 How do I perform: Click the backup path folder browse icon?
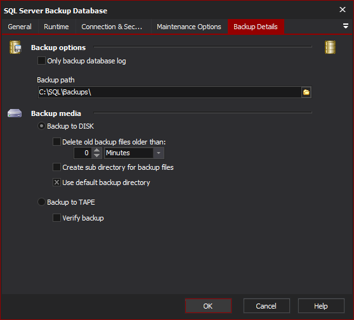click(306, 93)
